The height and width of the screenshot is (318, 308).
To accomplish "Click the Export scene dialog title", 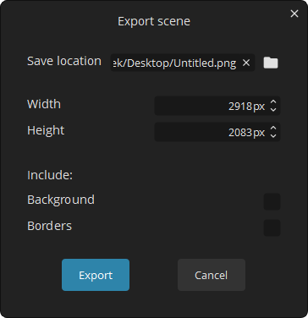I will tap(154, 21).
